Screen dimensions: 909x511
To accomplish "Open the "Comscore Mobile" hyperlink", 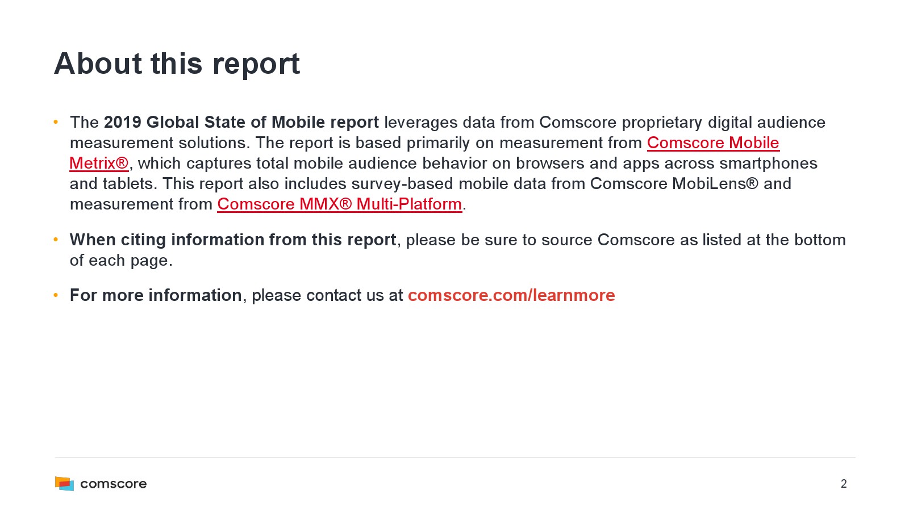I will click(713, 143).
